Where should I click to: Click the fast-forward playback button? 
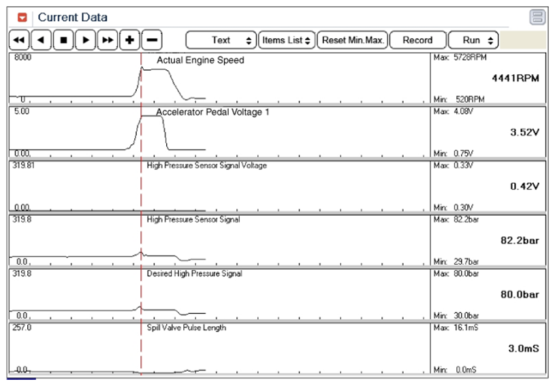pos(108,40)
